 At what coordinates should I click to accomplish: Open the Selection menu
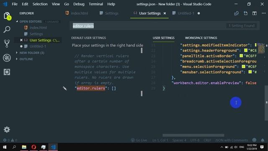coord(40,4)
